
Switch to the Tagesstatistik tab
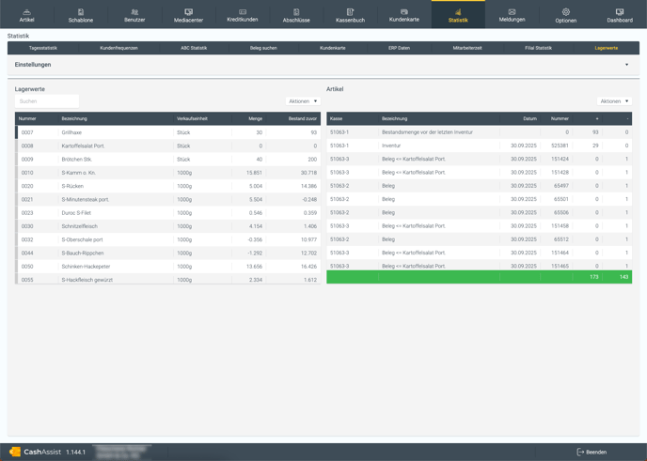point(43,48)
